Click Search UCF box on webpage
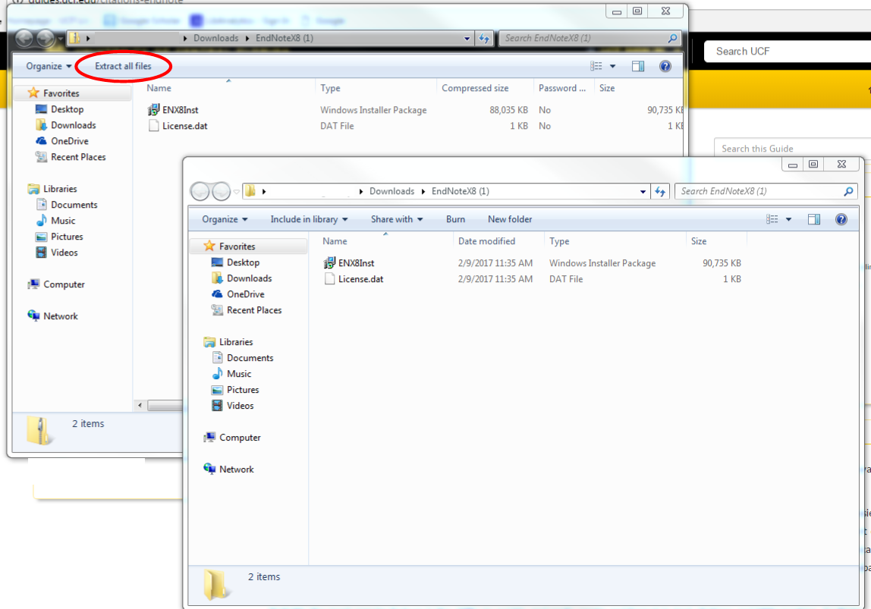Viewport: 871px width, 609px height. click(x=788, y=52)
